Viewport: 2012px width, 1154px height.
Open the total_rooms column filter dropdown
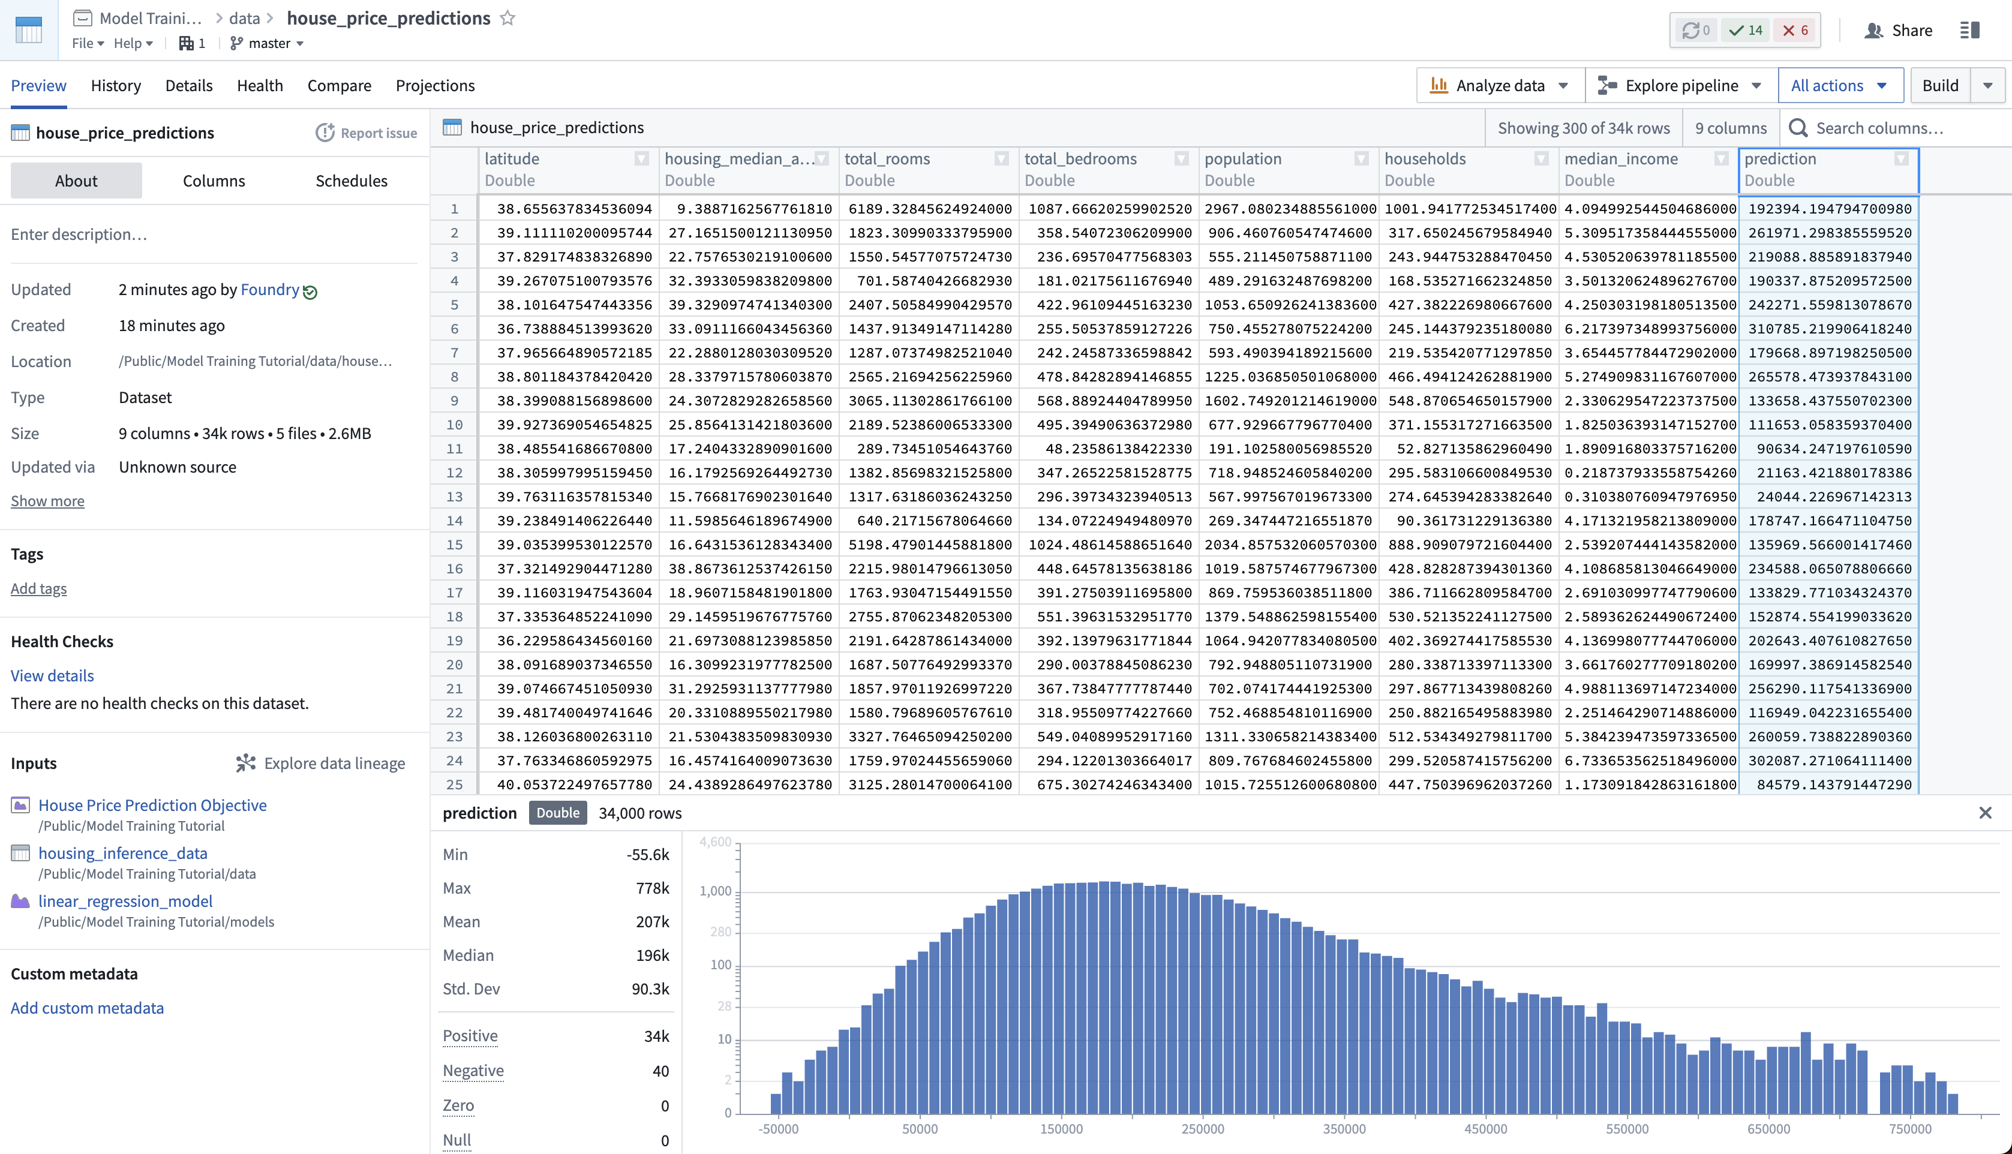pos(1001,158)
